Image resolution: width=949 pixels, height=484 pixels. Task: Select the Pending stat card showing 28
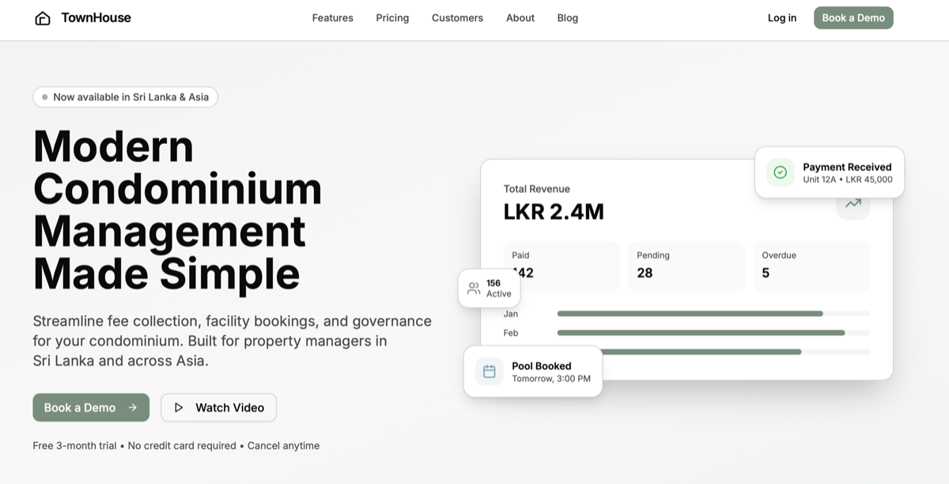click(686, 266)
